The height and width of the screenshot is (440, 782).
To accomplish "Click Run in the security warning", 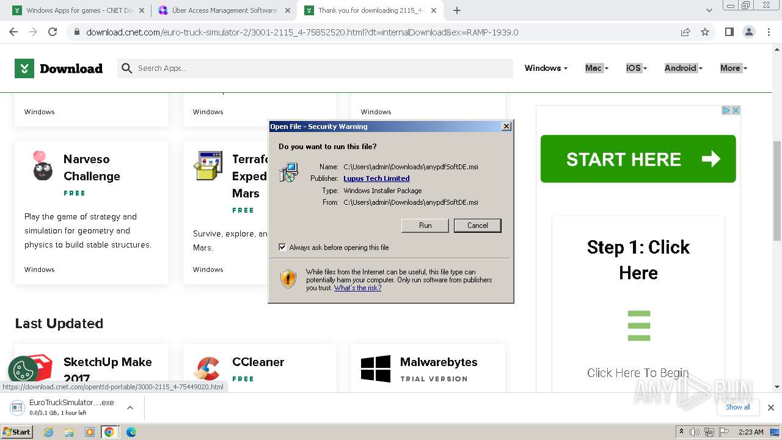I will [425, 226].
